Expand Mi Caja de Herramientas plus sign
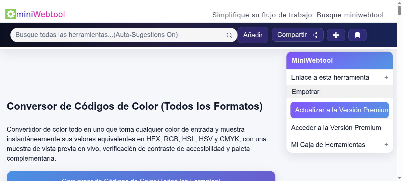Image resolution: width=402 pixels, height=181 pixels. (x=386, y=145)
